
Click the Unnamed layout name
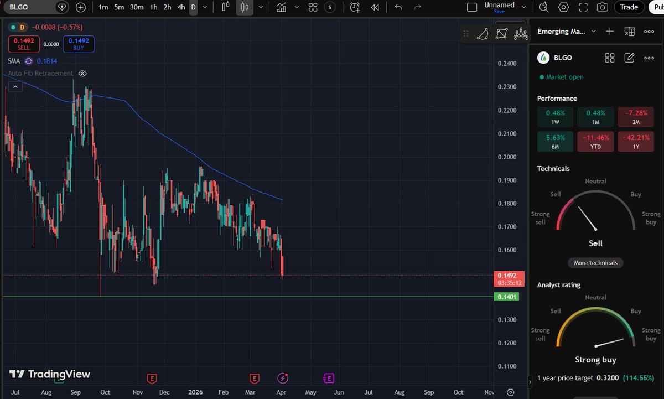499,4
